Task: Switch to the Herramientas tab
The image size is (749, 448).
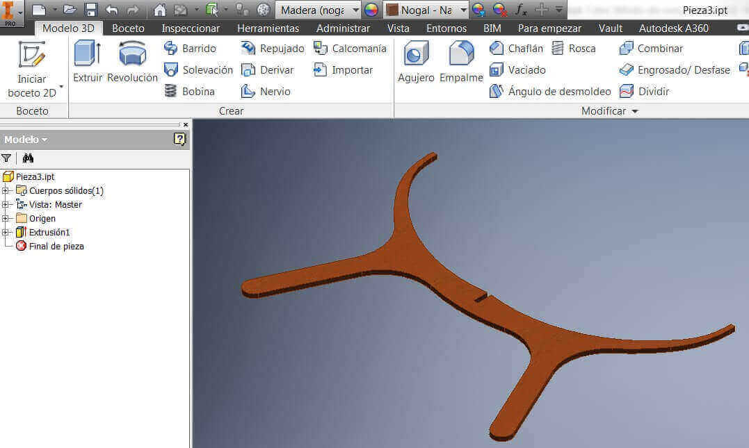Action: click(x=268, y=28)
